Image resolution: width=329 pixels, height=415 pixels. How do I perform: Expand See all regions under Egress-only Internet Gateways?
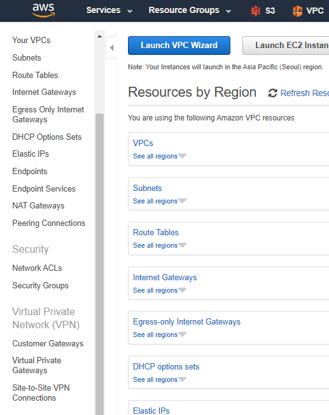pyautogui.click(x=160, y=334)
